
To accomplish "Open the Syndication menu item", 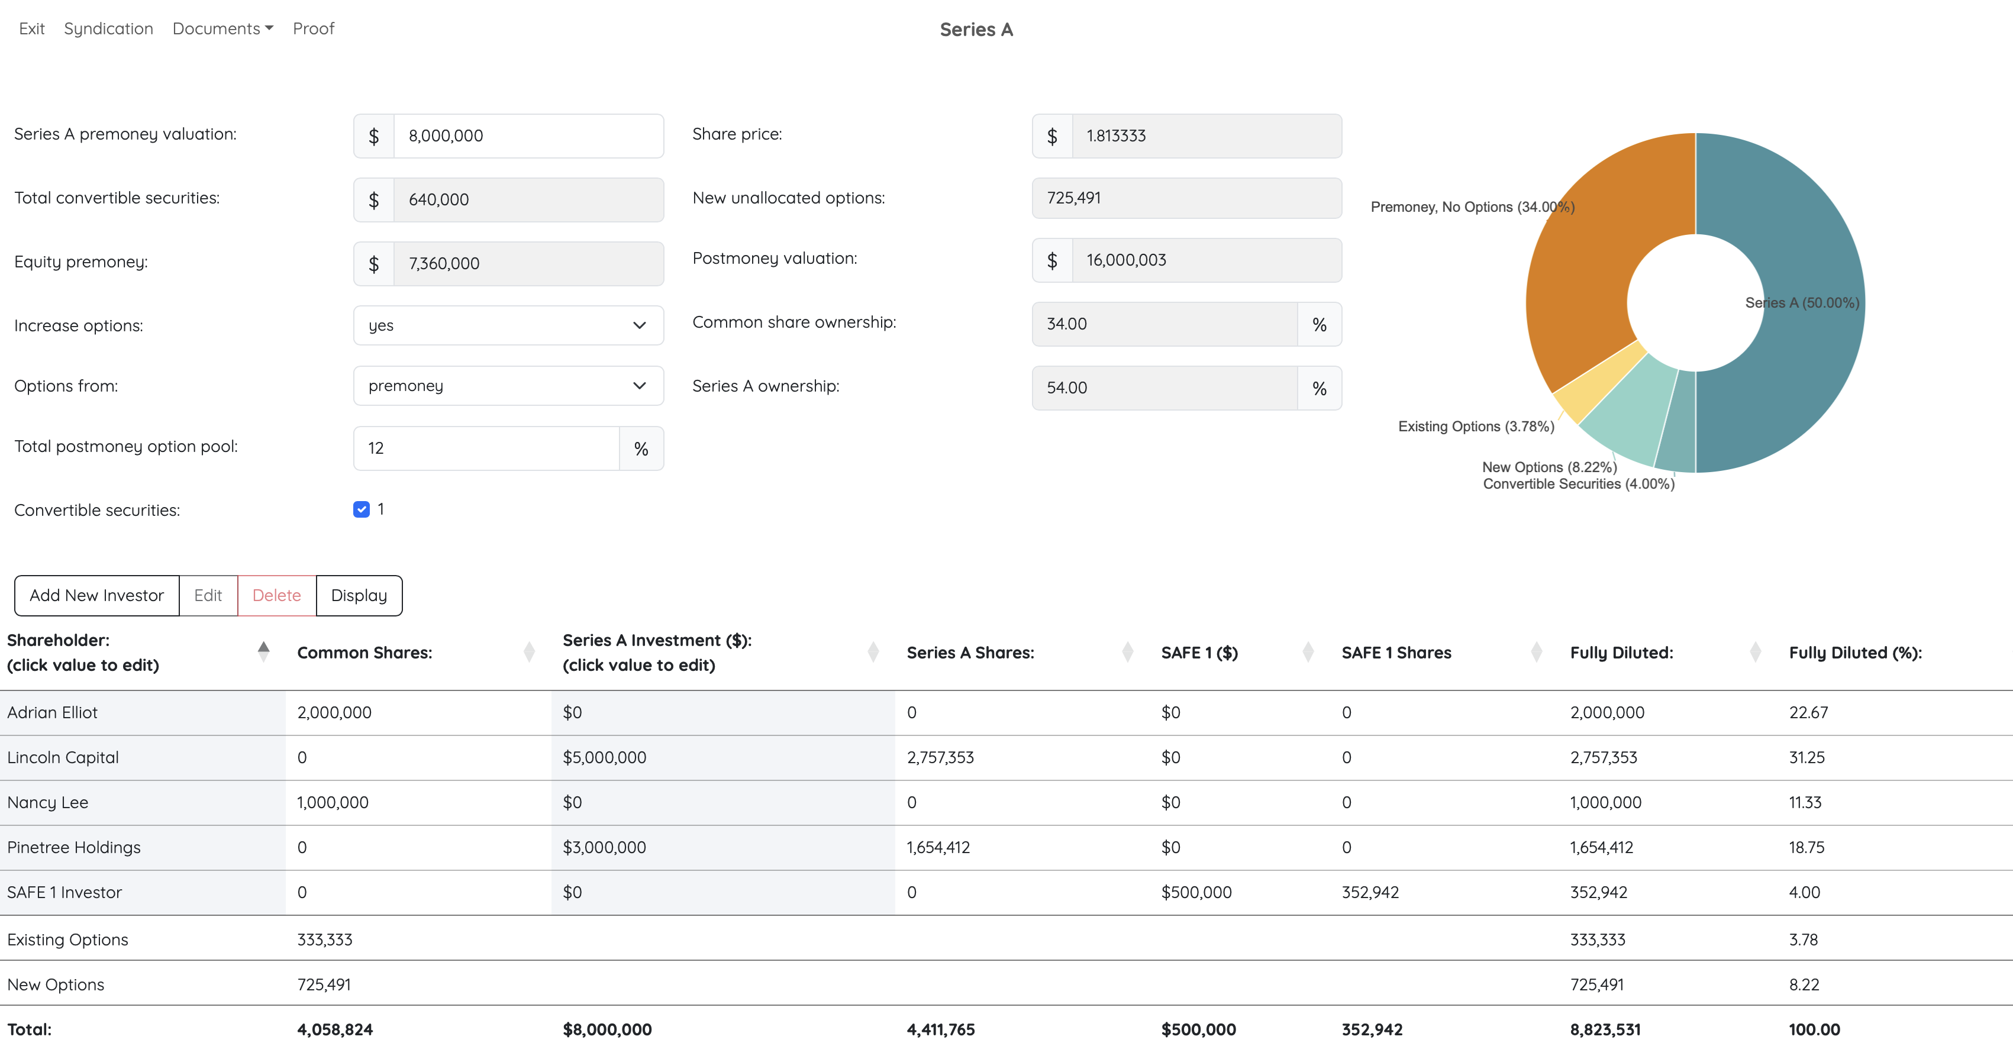I will click(x=109, y=29).
